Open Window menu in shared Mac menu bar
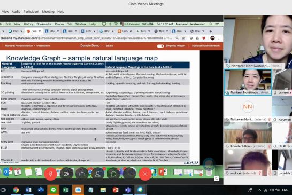The width and height of the screenshot is (292, 195). [80, 24]
